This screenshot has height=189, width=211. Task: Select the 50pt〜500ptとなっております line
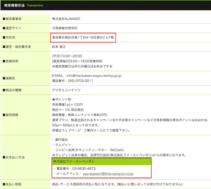75,125
